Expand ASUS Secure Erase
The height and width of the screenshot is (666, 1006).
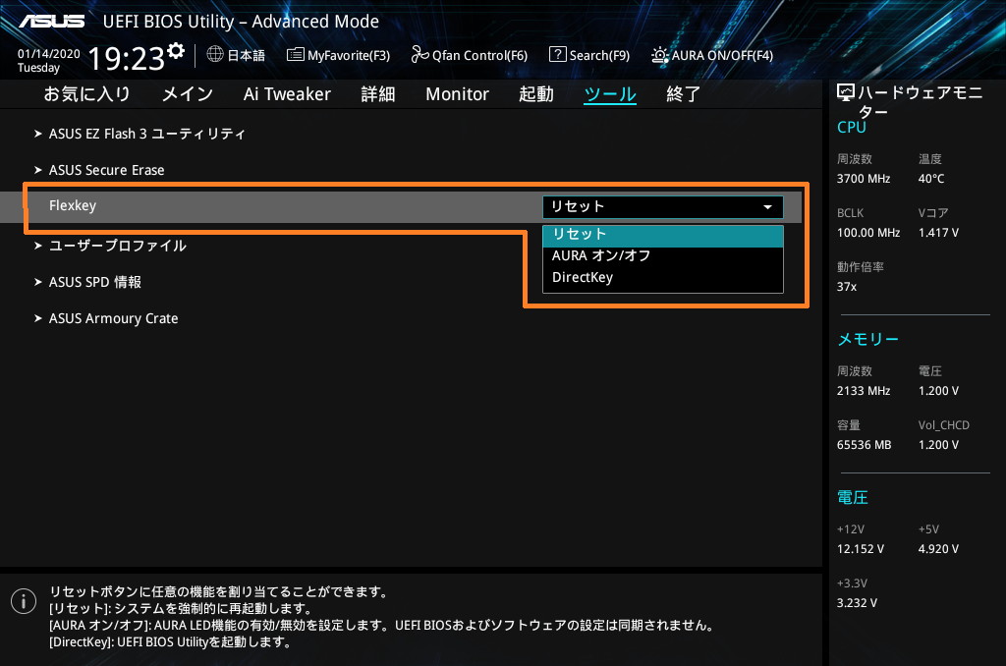click(106, 170)
